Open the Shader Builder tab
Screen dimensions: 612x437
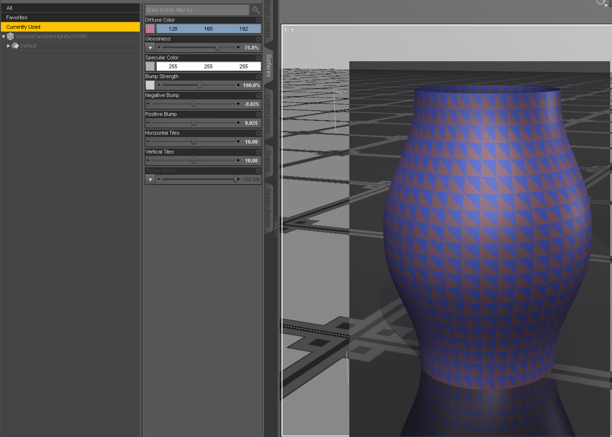pos(268,208)
